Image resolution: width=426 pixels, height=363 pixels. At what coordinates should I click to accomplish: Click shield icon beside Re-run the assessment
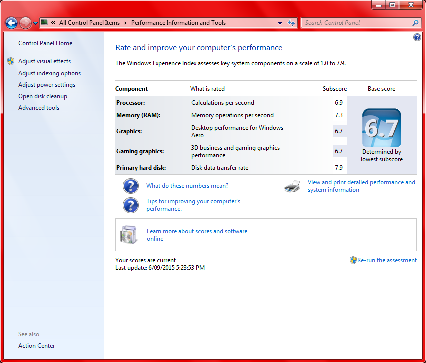pos(353,260)
